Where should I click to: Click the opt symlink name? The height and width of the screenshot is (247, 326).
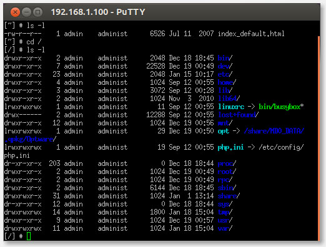(224, 131)
